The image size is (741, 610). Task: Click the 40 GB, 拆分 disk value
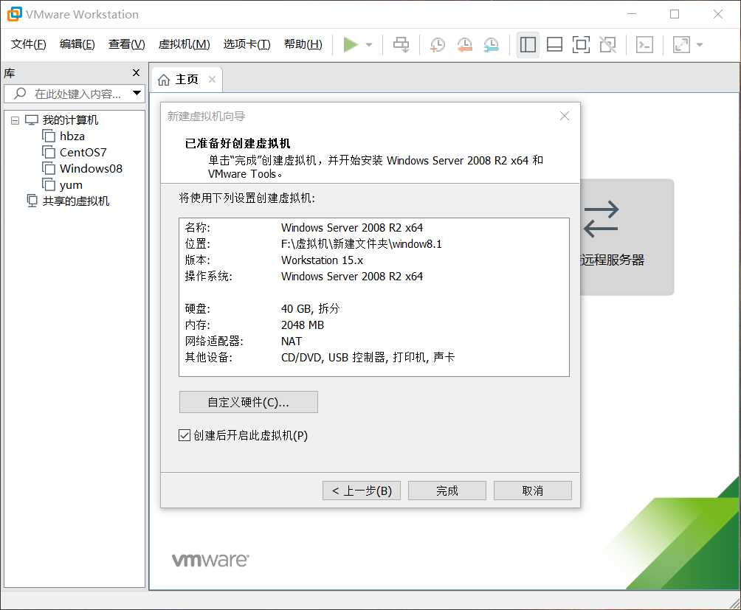[x=310, y=309]
